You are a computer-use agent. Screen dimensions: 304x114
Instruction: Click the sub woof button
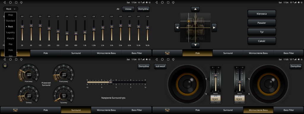click(160, 66)
